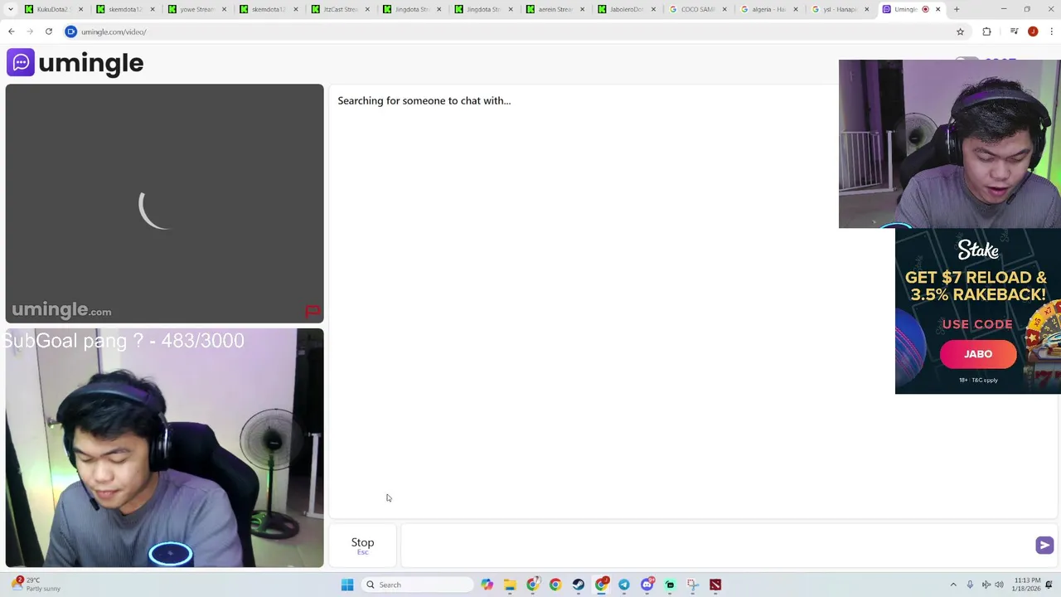Reload the page

pyautogui.click(x=49, y=32)
